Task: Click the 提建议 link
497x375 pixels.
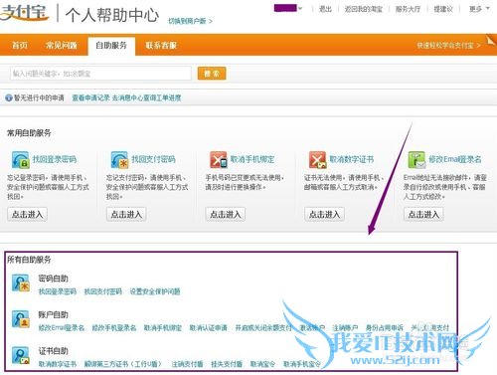Action: [x=443, y=9]
